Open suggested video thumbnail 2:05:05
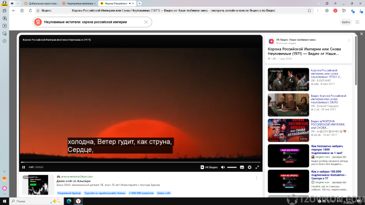The height and width of the screenshot is (205, 365). point(288,105)
